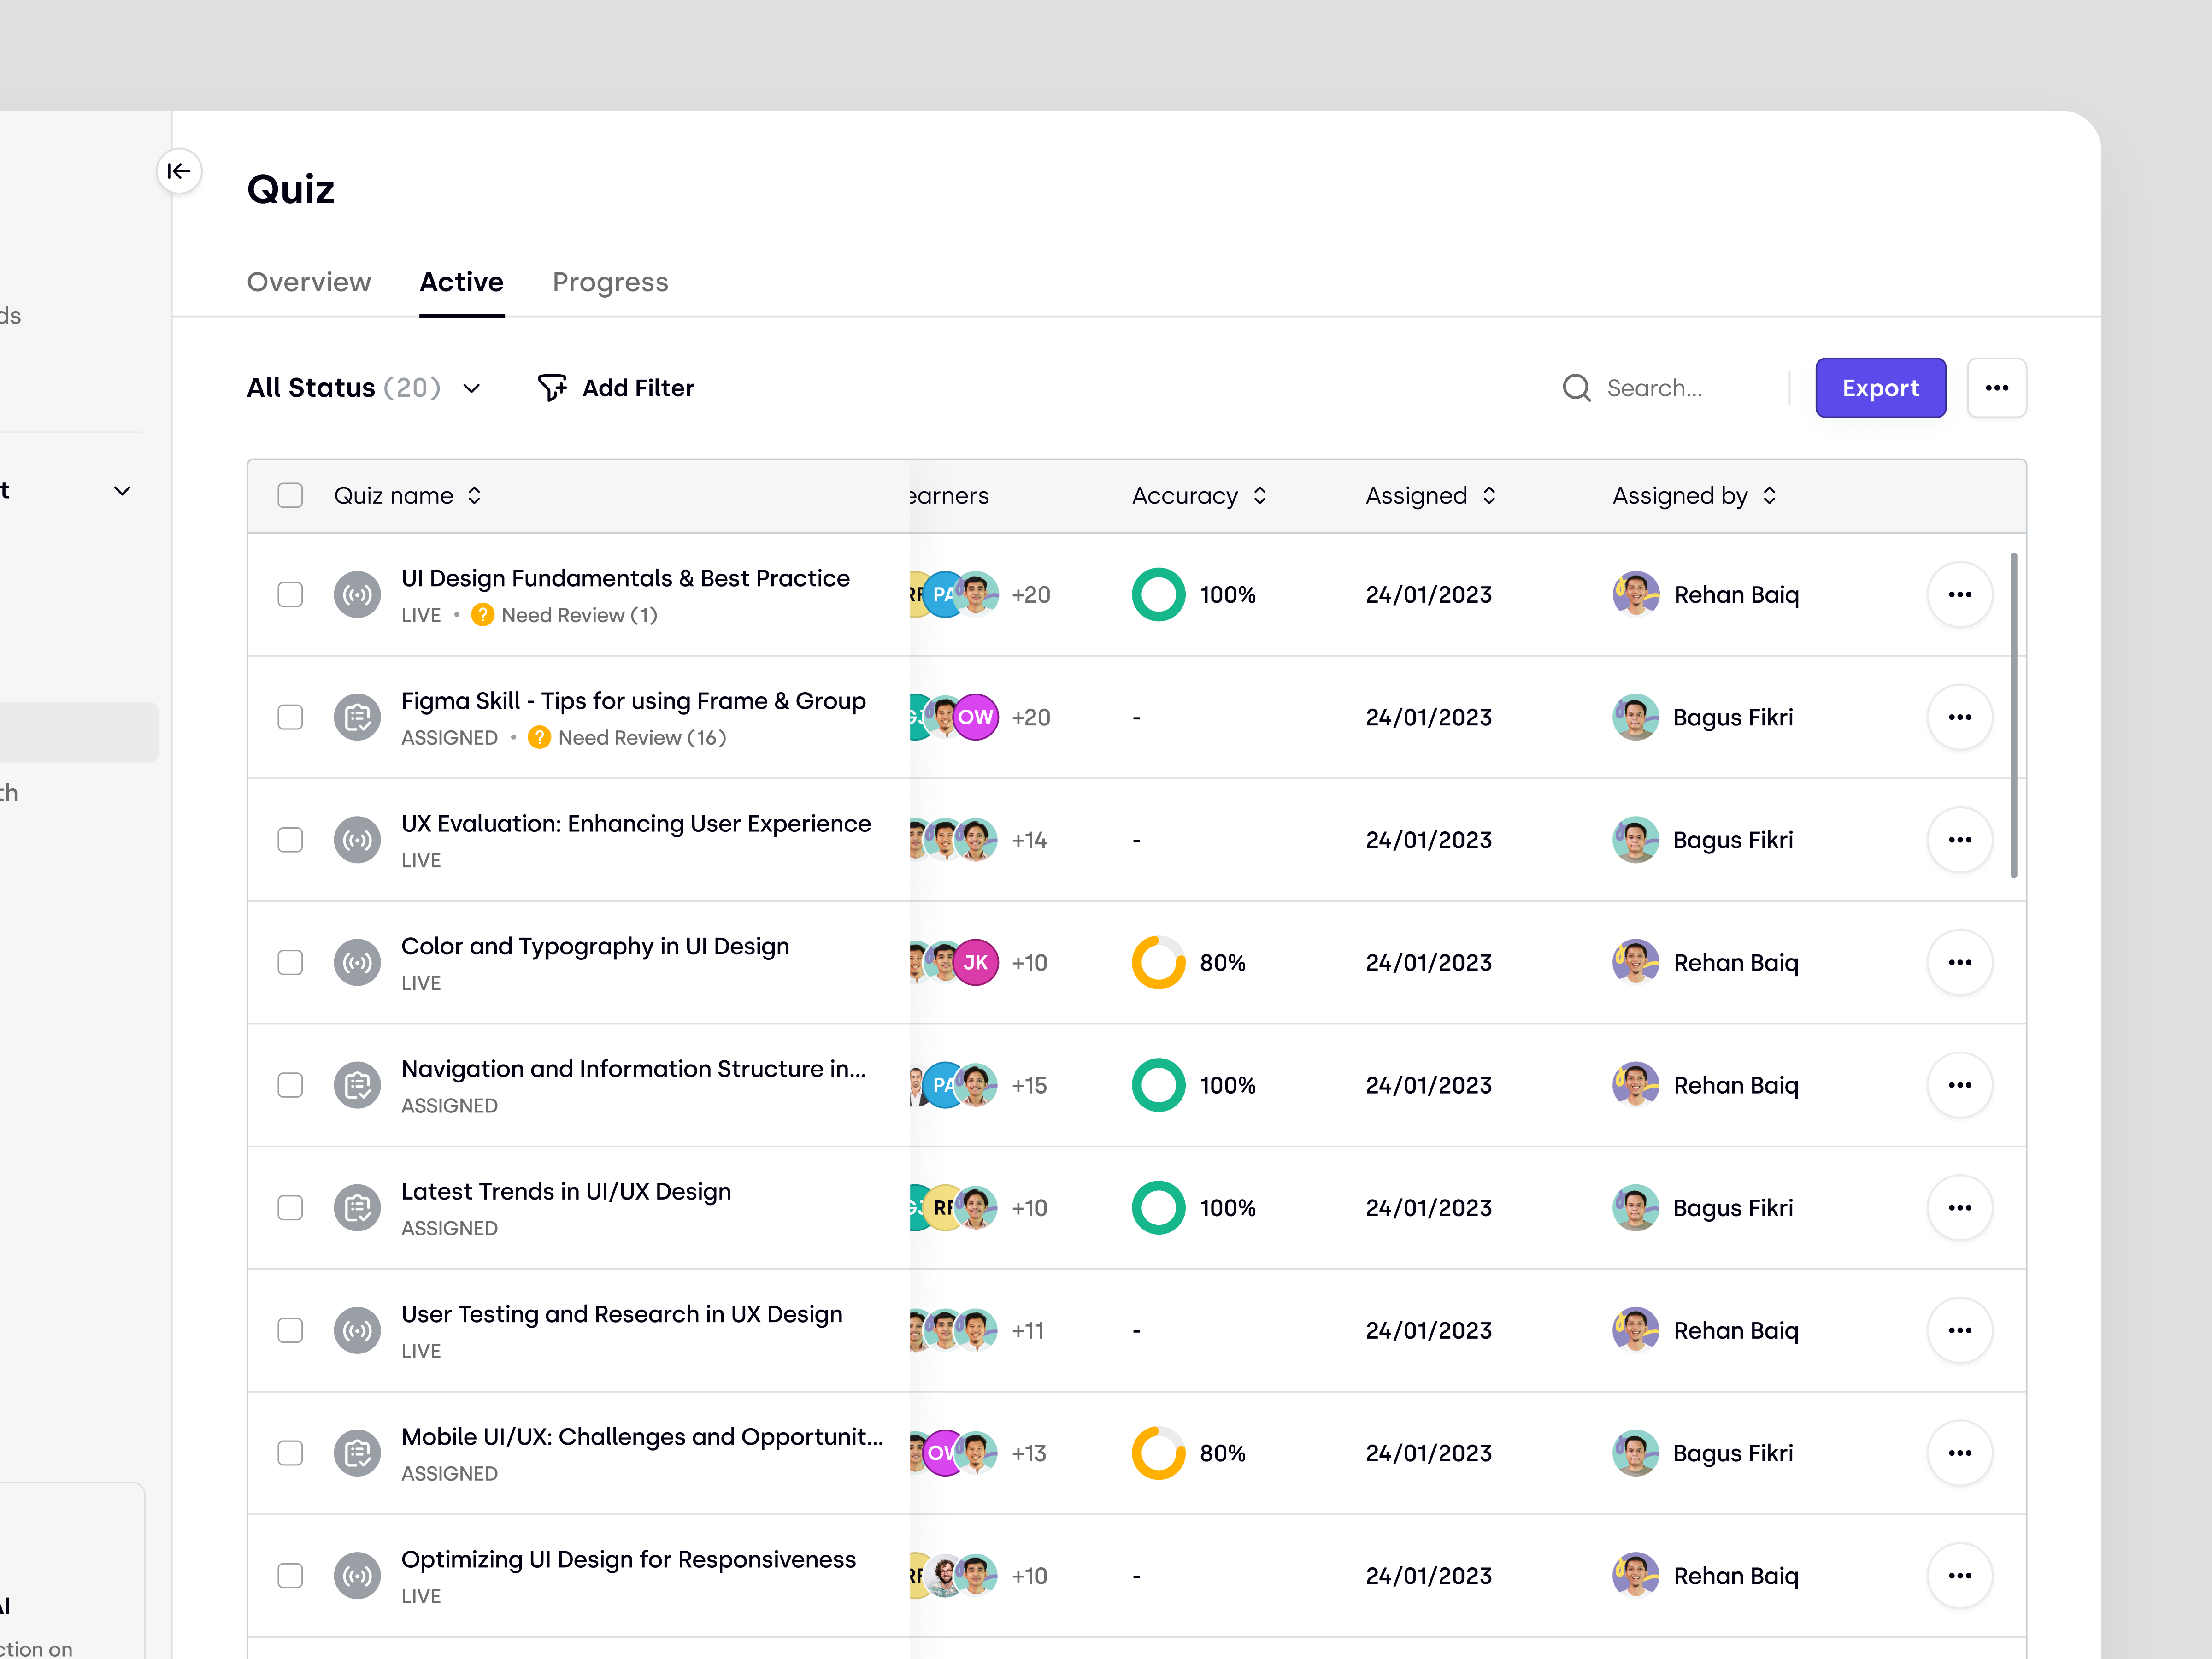The width and height of the screenshot is (2212, 1659).
Task: Collapse the sidebar using the arrow icon
Action: coord(180,171)
